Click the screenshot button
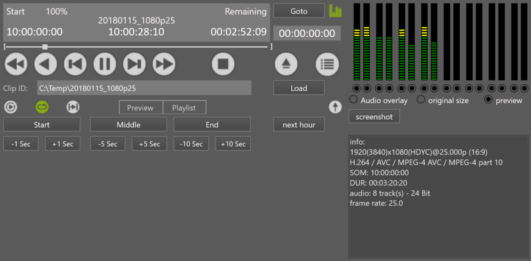531x261 pixels. tap(374, 116)
